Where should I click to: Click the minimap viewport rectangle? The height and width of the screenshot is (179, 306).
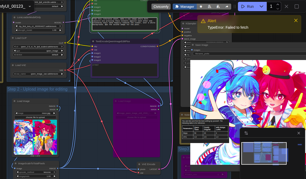[264, 153]
